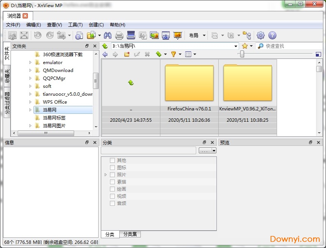Check the 视频 category filter
This screenshot has width=326, height=248.
112,196
